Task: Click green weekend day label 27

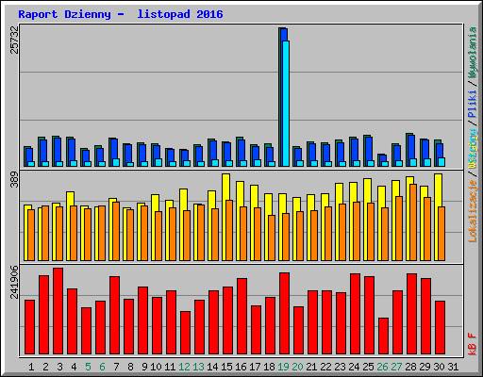Action: click(x=396, y=367)
